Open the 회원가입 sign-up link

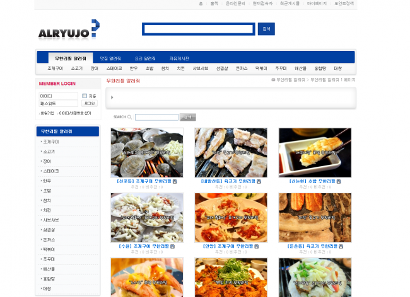(47, 113)
